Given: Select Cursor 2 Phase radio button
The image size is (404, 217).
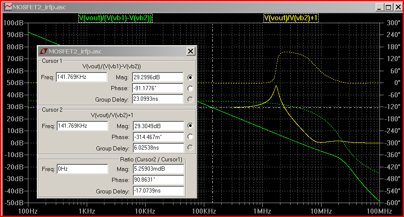Looking at the screenshot, I should (x=190, y=137).
